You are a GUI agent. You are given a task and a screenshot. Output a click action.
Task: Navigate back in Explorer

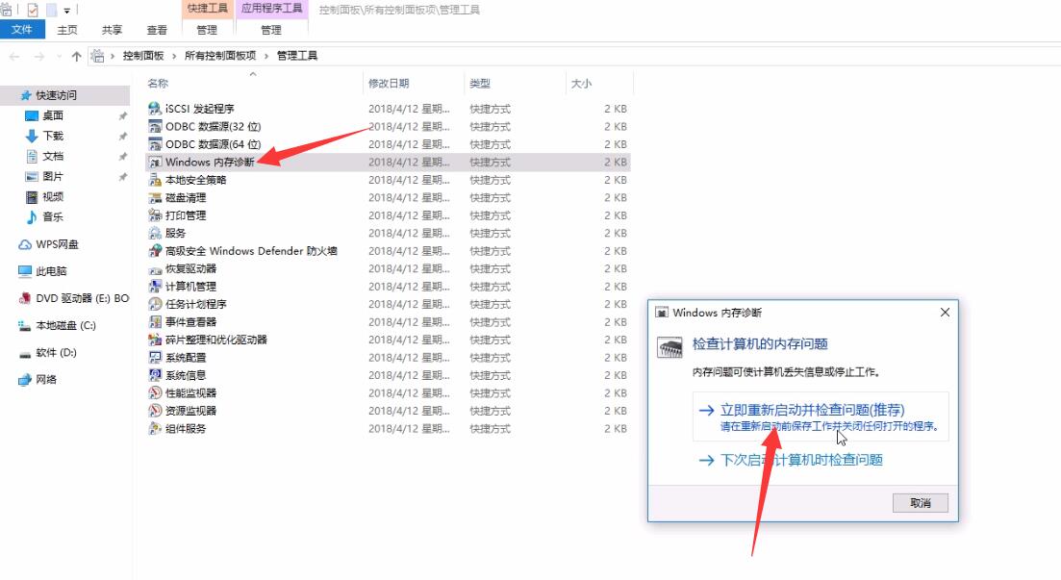[x=14, y=56]
